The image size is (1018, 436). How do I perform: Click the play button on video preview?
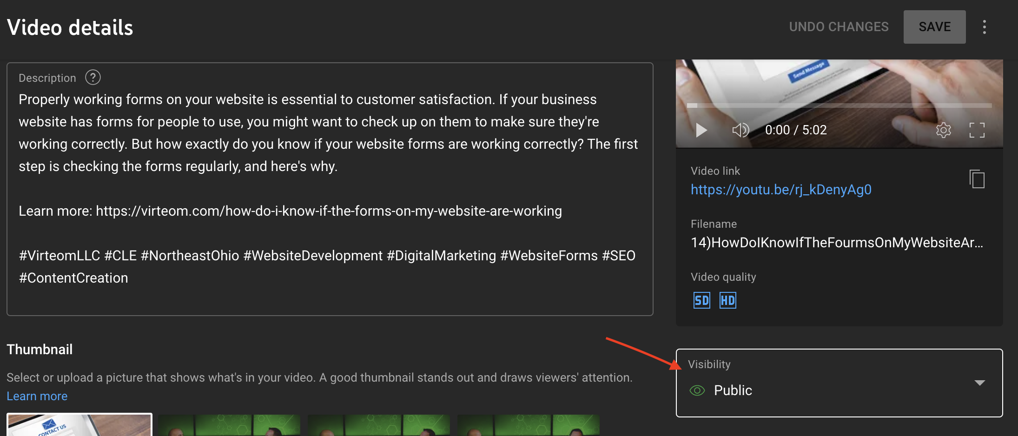click(x=701, y=130)
